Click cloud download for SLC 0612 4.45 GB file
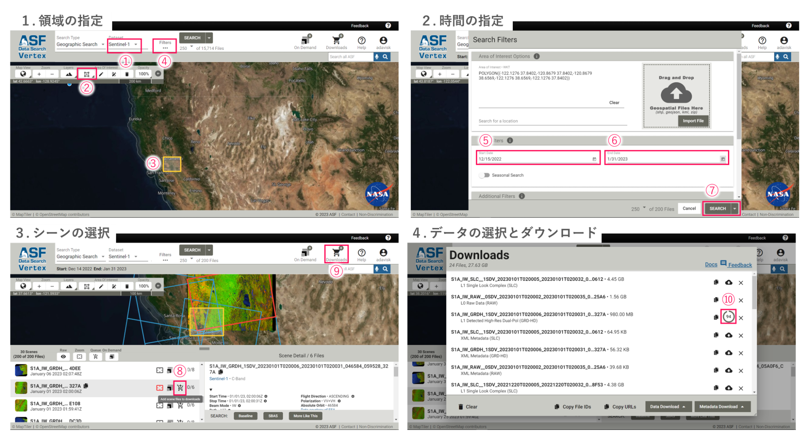 click(x=728, y=282)
